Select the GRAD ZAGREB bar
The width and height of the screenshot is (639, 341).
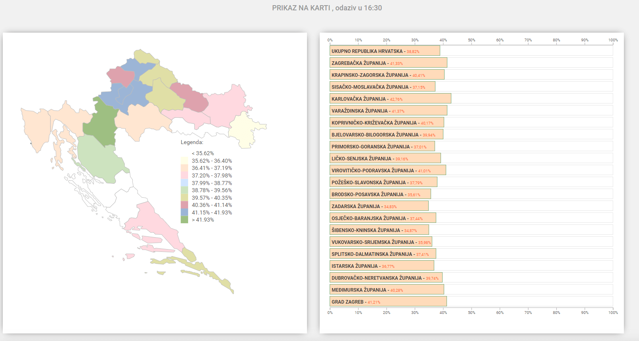point(388,302)
